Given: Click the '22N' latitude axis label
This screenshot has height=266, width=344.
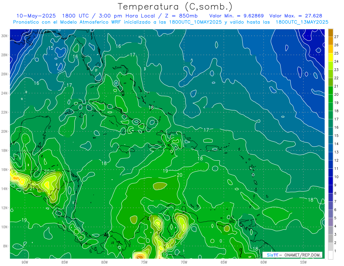Looking at the screenshot, I should (4, 112).
